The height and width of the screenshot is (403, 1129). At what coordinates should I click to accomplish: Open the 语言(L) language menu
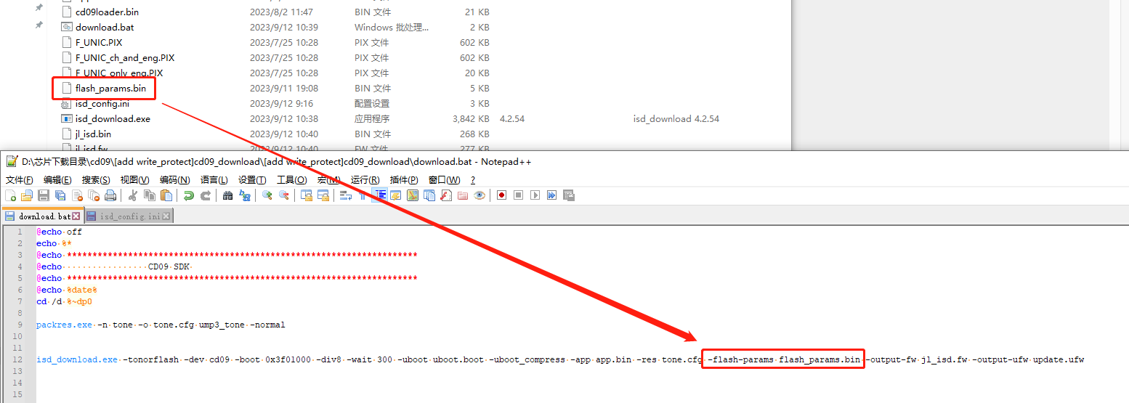point(214,180)
